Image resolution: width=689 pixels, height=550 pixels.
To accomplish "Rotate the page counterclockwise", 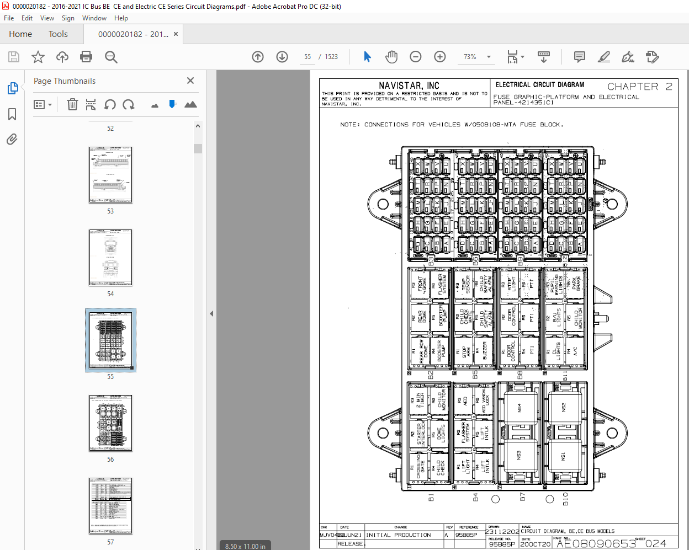I will [110, 104].
